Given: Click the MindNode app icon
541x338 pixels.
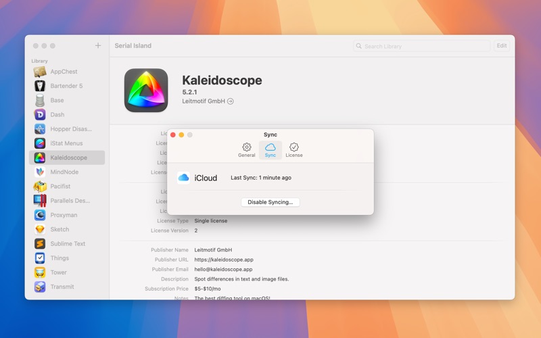Looking at the screenshot, I should (40, 172).
